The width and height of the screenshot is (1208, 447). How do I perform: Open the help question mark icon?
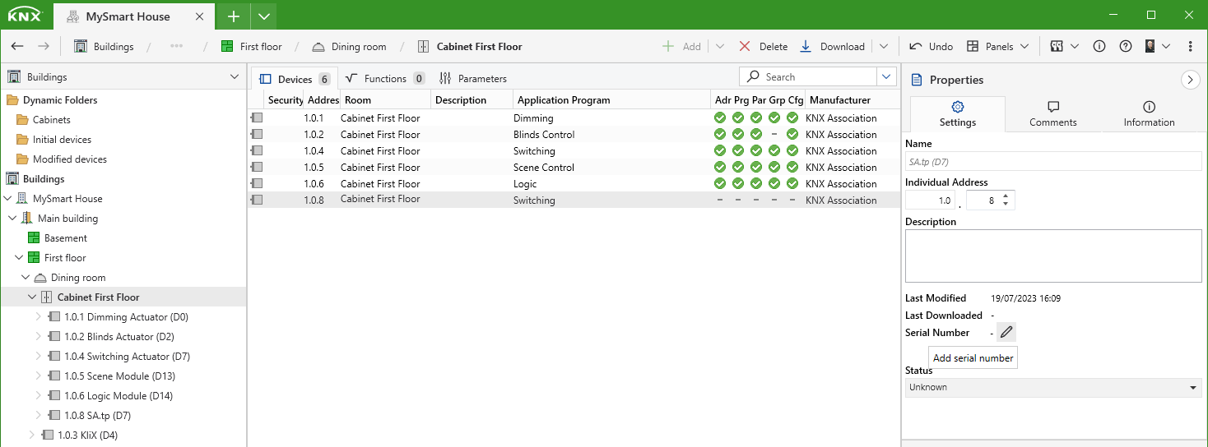click(x=1126, y=47)
